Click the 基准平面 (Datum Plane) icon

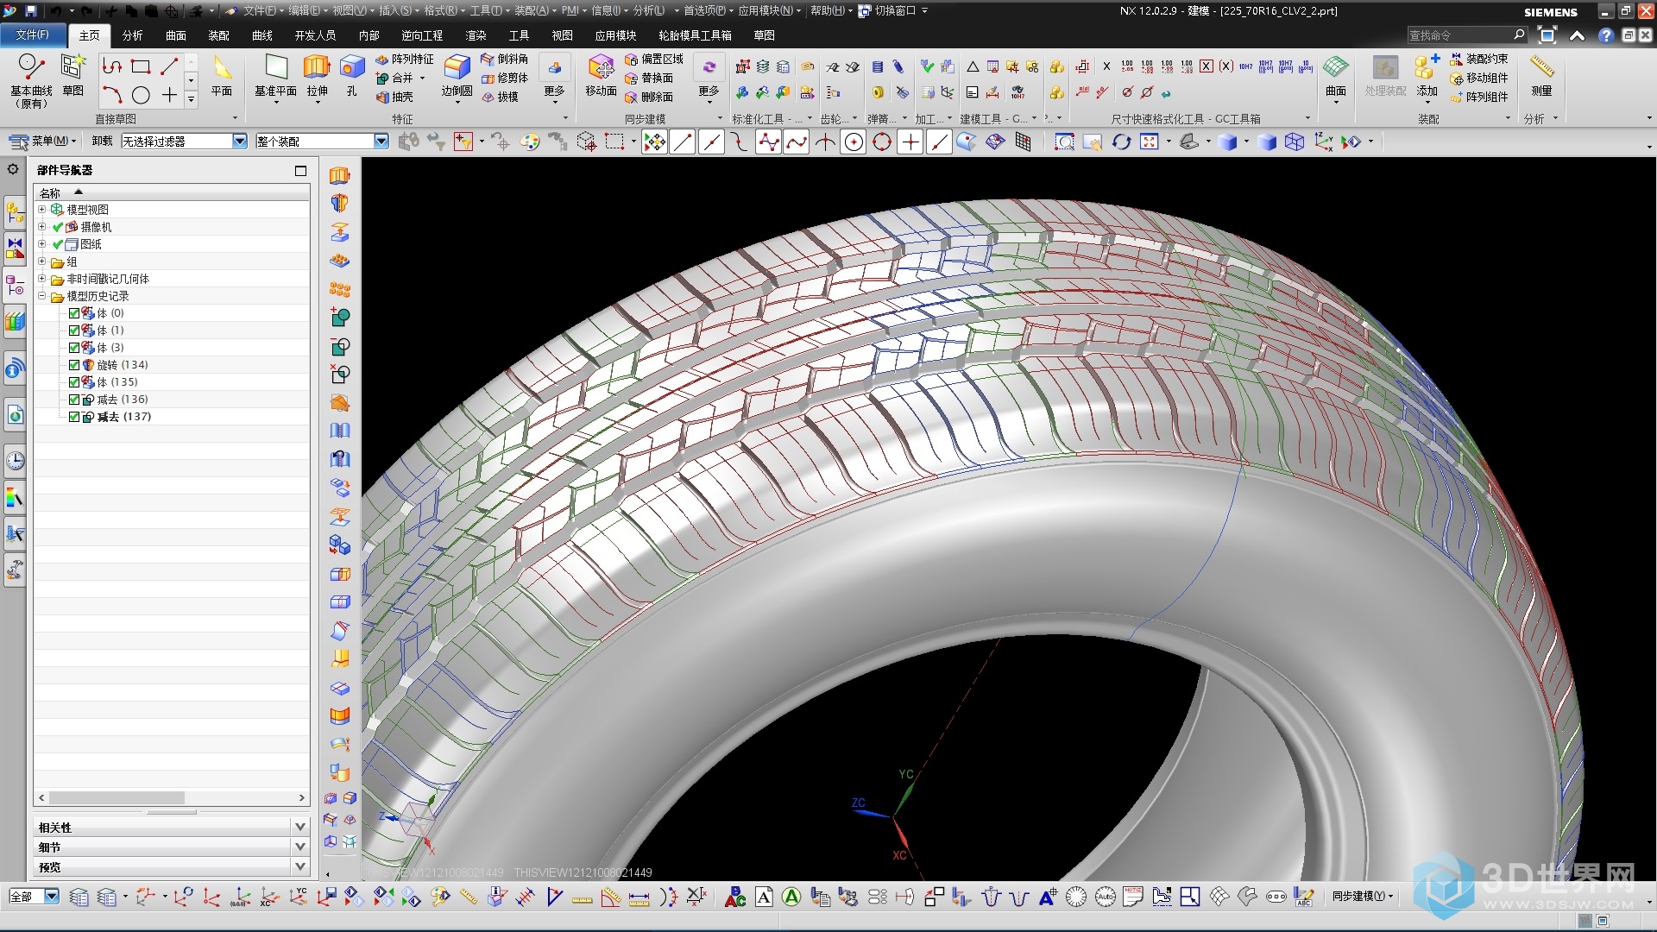click(x=275, y=75)
